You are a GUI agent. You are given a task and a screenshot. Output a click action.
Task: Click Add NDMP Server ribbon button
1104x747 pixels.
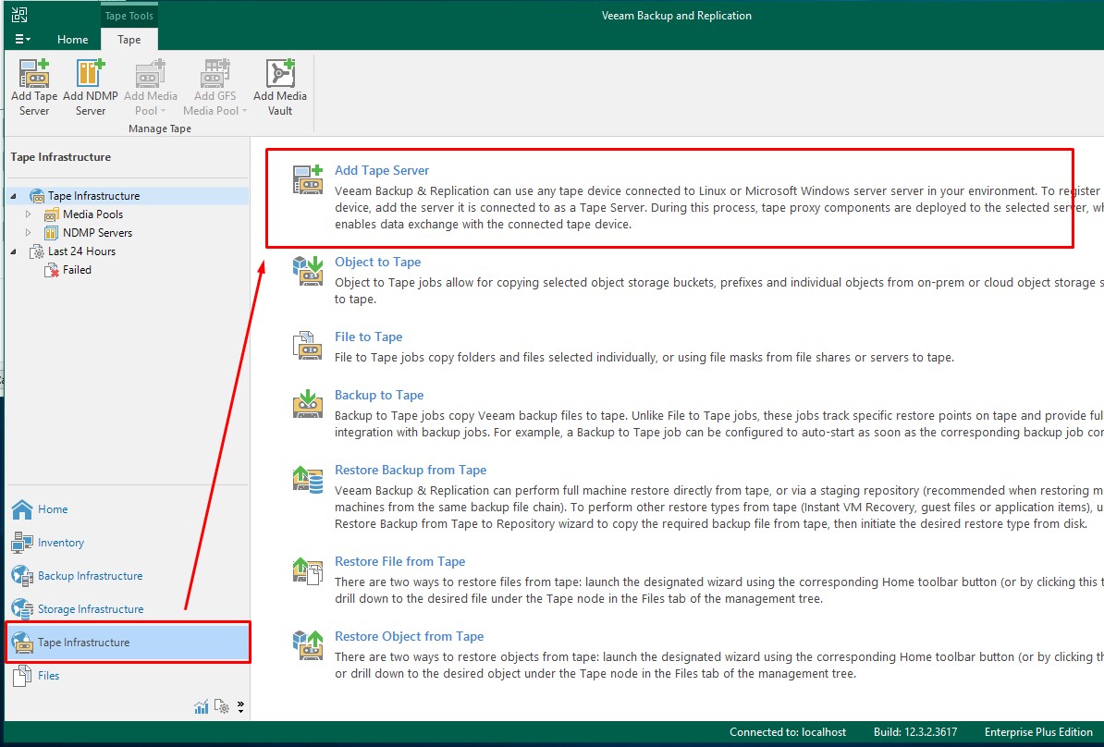(91, 88)
